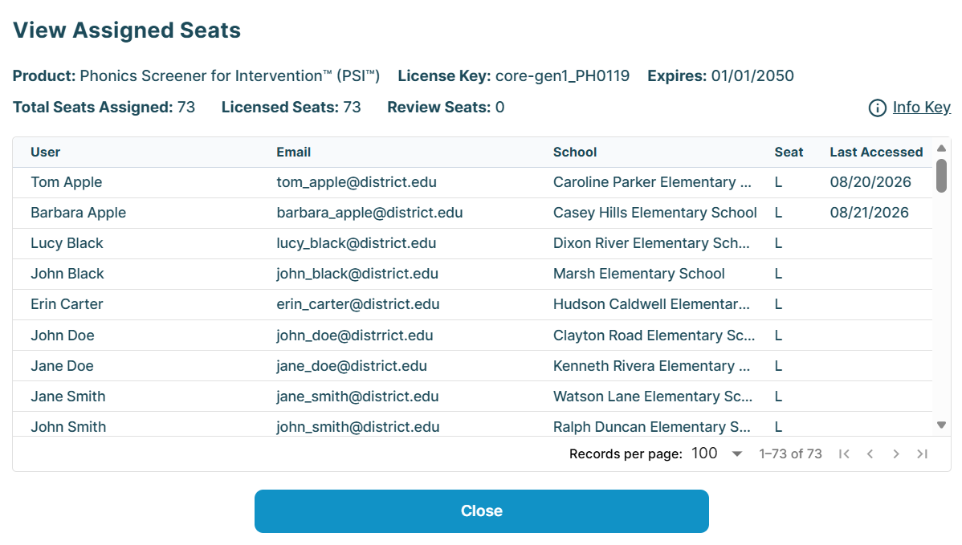Image resolution: width=962 pixels, height=545 pixels.
Task: Select the Marsh Elementary School cell
Action: (x=638, y=274)
